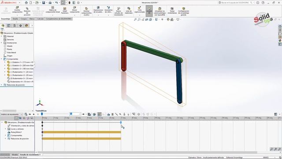The width and height of the screenshot is (282, 159).
Task: Create a new document with New icon
Action: pos(31,3)
